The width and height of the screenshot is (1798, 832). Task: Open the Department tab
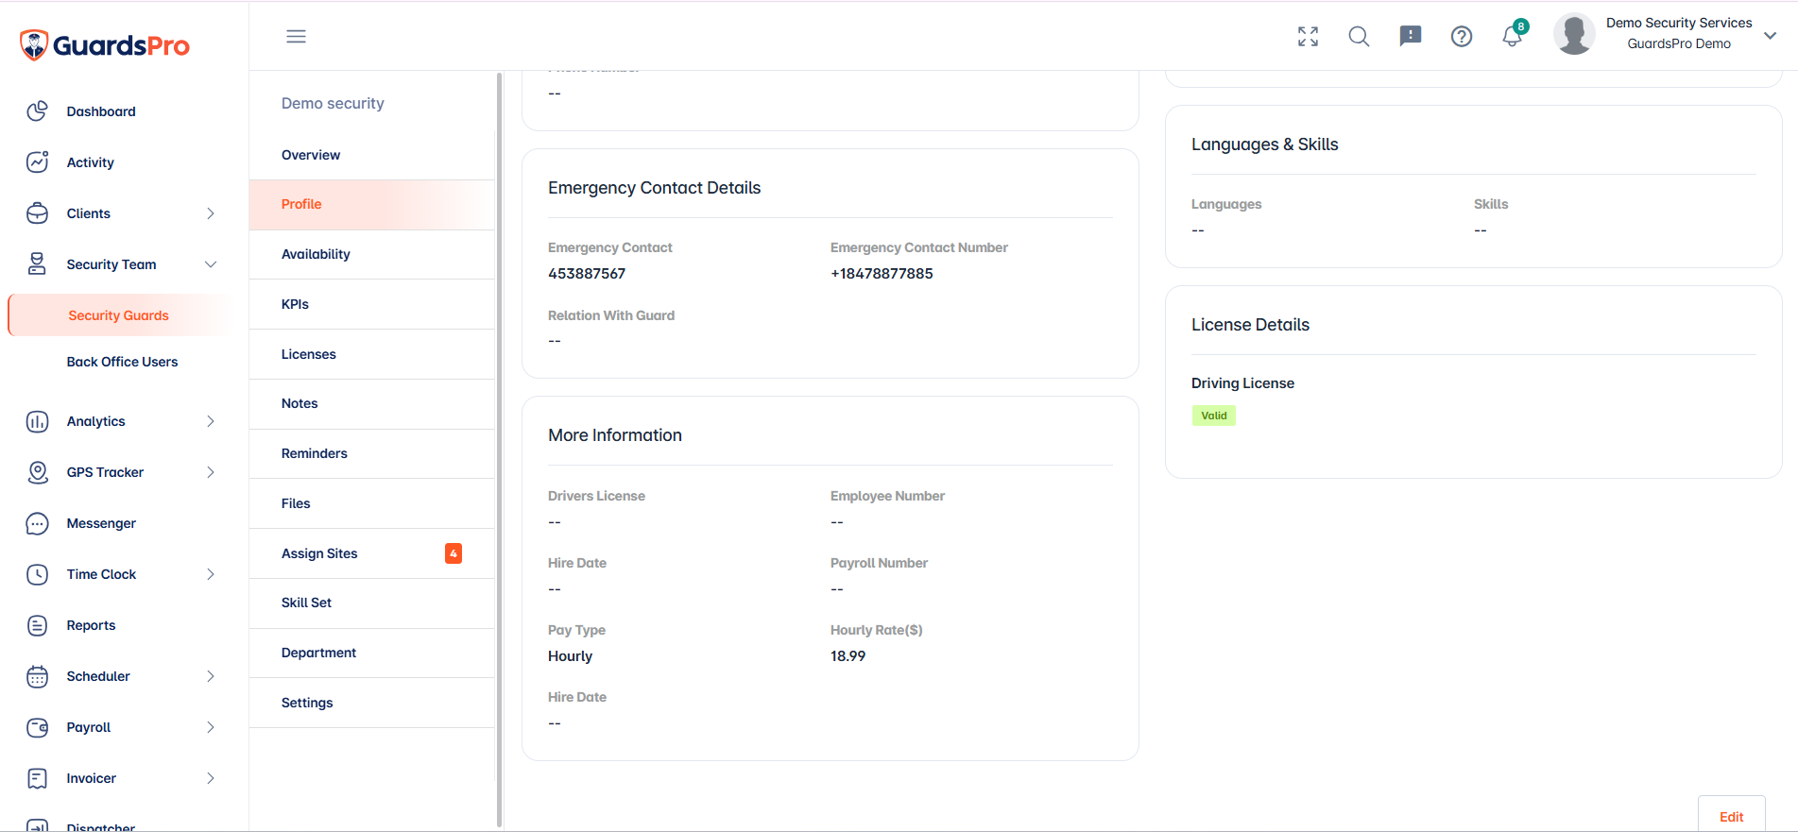click(371, 653)
